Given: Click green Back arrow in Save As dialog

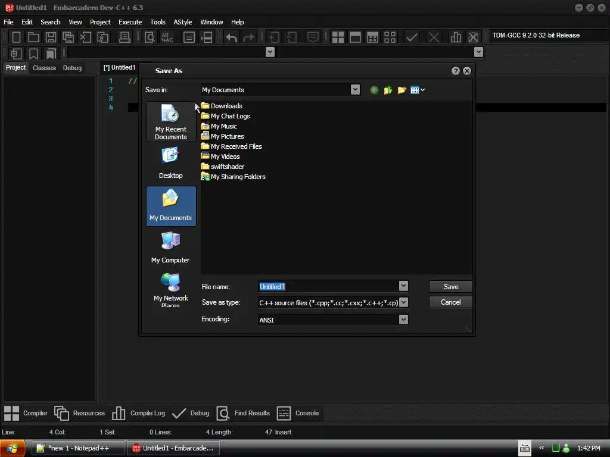Looking at the screenshot, I should [x=374, y=90].
